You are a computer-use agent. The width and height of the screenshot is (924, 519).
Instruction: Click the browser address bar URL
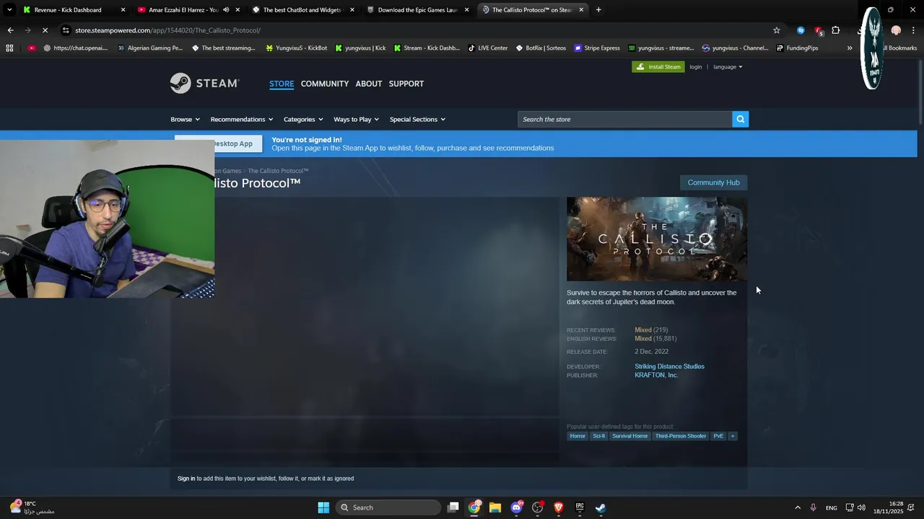[x=167, y=30]
